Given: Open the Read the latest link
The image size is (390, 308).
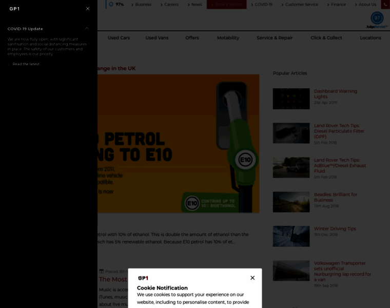Looking at the screenshot, I should pos(26,64).
